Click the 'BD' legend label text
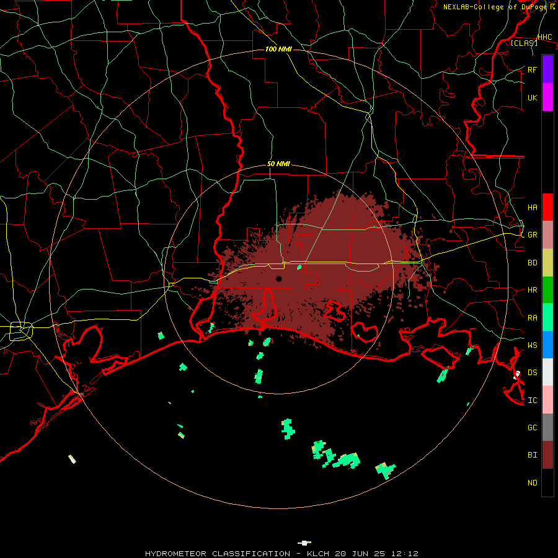The width and height of the screenshot is (558, 558). click(533, 263)
